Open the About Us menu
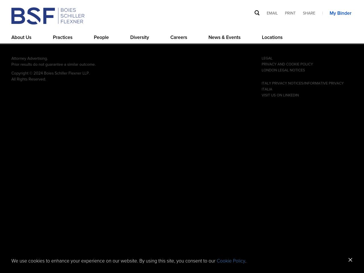 click(21, 37)
